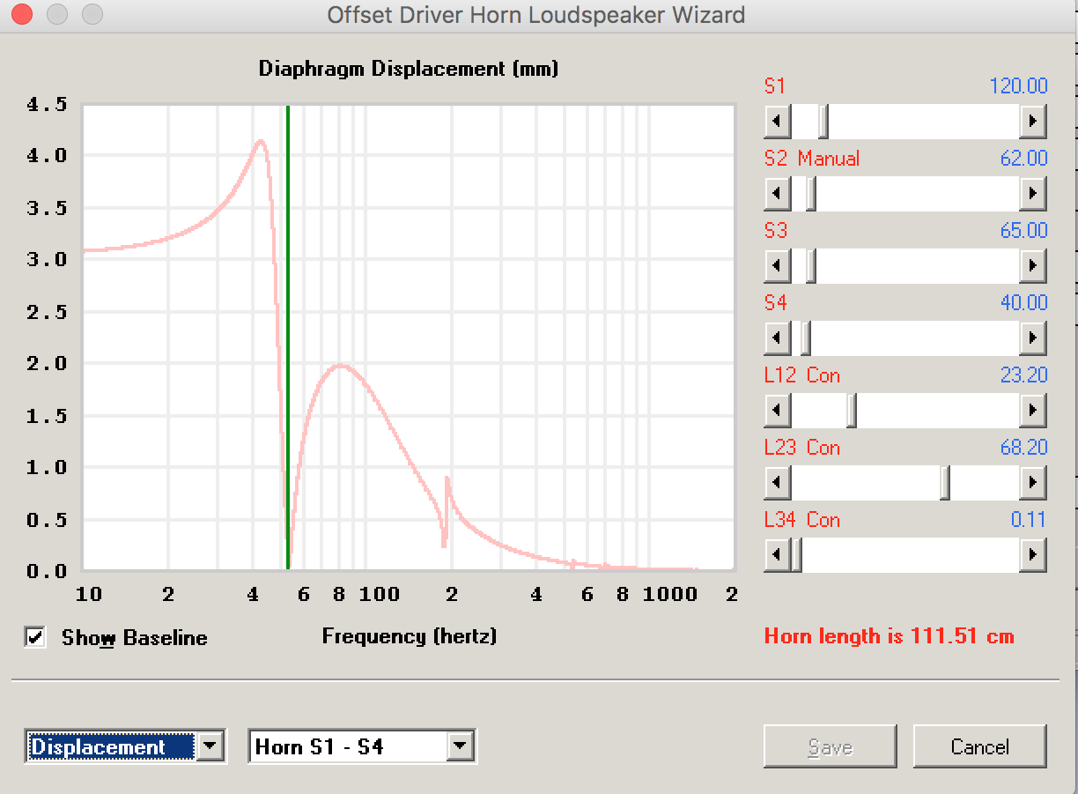Click the L23 value 68.20
Screen dimensions: 1078x794
click(x=1024, y=448)
